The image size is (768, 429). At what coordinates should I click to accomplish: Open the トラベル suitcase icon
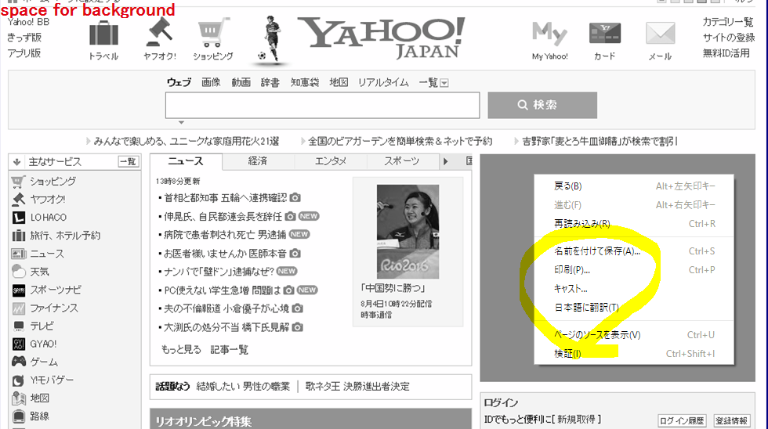103,34
